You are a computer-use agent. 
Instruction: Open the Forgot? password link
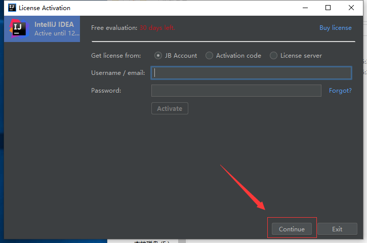point(340,91)
